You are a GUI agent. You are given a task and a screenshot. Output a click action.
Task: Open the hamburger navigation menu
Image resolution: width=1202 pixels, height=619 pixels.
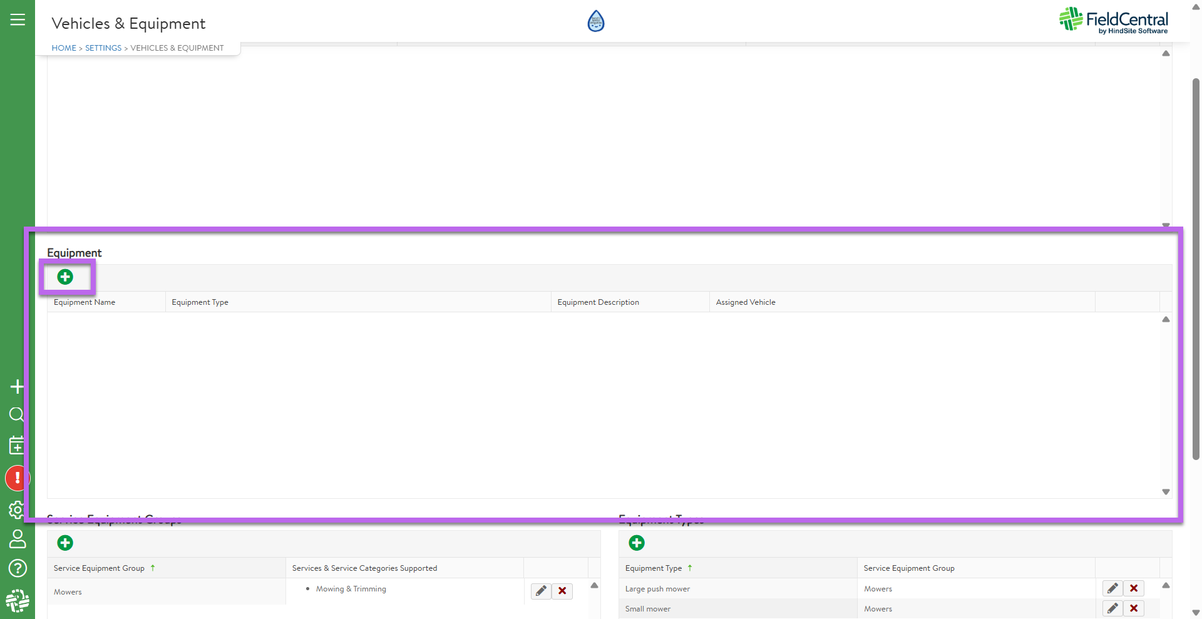(x=18, y=20)
